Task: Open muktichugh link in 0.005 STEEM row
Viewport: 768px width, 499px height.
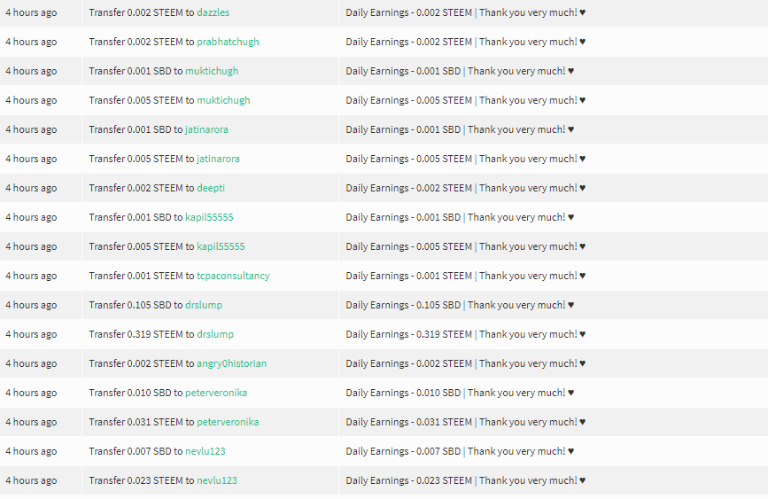Action: click(223, 100)
